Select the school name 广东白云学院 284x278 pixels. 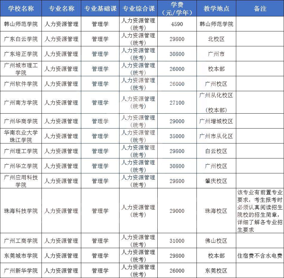point(21,39)
